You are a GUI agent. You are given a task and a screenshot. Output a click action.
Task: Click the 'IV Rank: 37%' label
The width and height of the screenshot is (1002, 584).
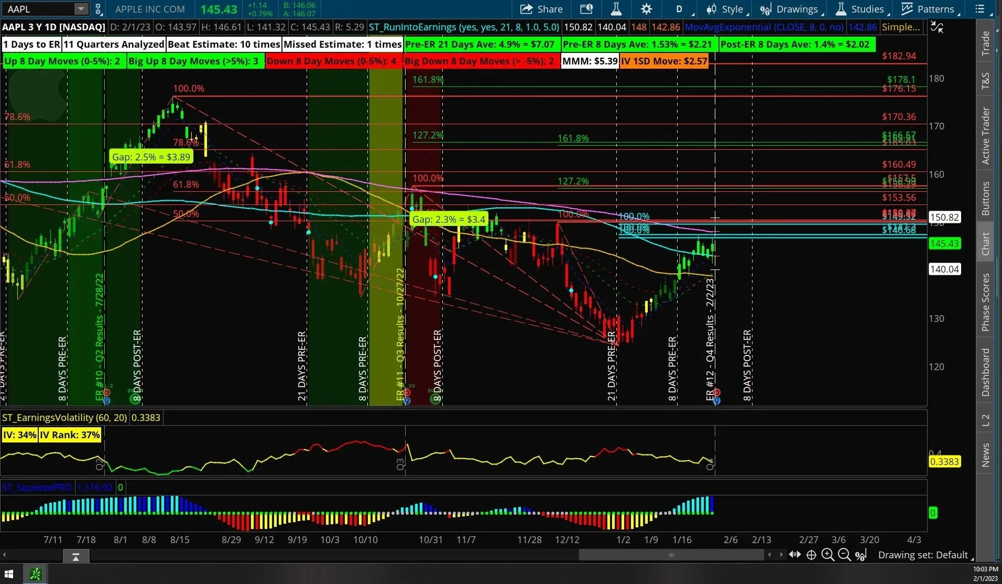pos(70,435)
